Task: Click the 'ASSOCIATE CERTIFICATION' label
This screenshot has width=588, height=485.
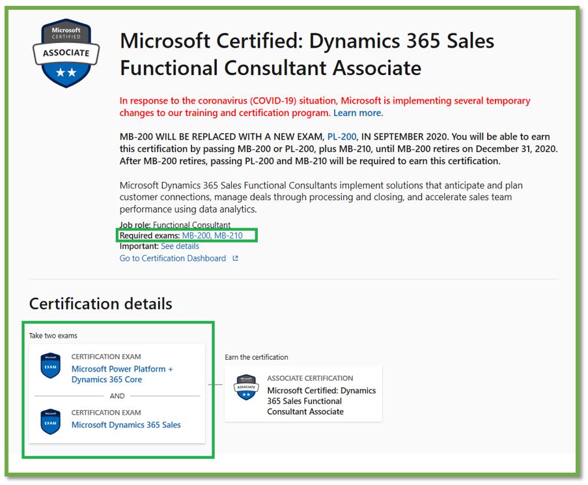Action: tap(310, 378)
